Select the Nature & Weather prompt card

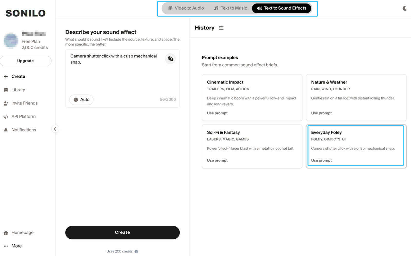(356, 97)
